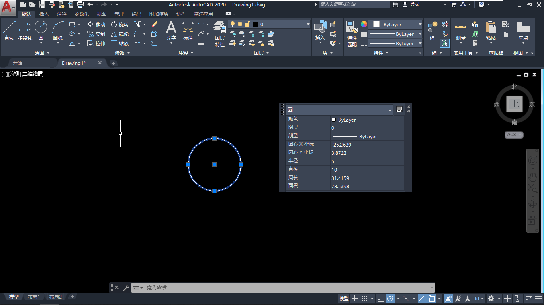Click the Plot/Print icon in quick access toolbar
The image size is (544, 305).
click(80, 4)
